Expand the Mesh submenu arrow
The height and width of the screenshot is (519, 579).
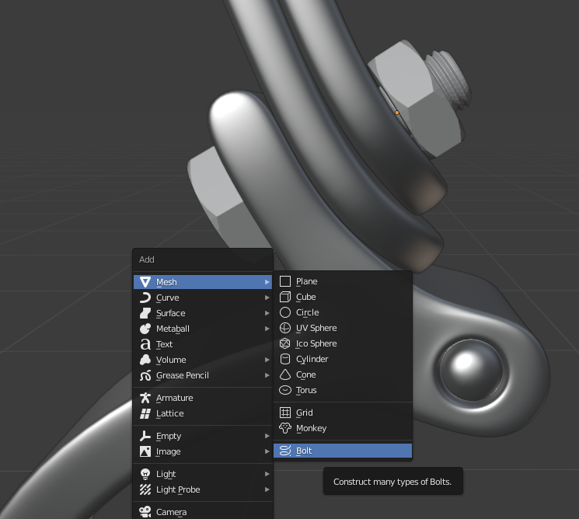[x=267, y=282]
